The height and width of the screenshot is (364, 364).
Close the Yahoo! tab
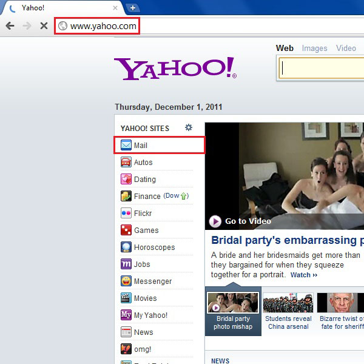coord(115,8)
